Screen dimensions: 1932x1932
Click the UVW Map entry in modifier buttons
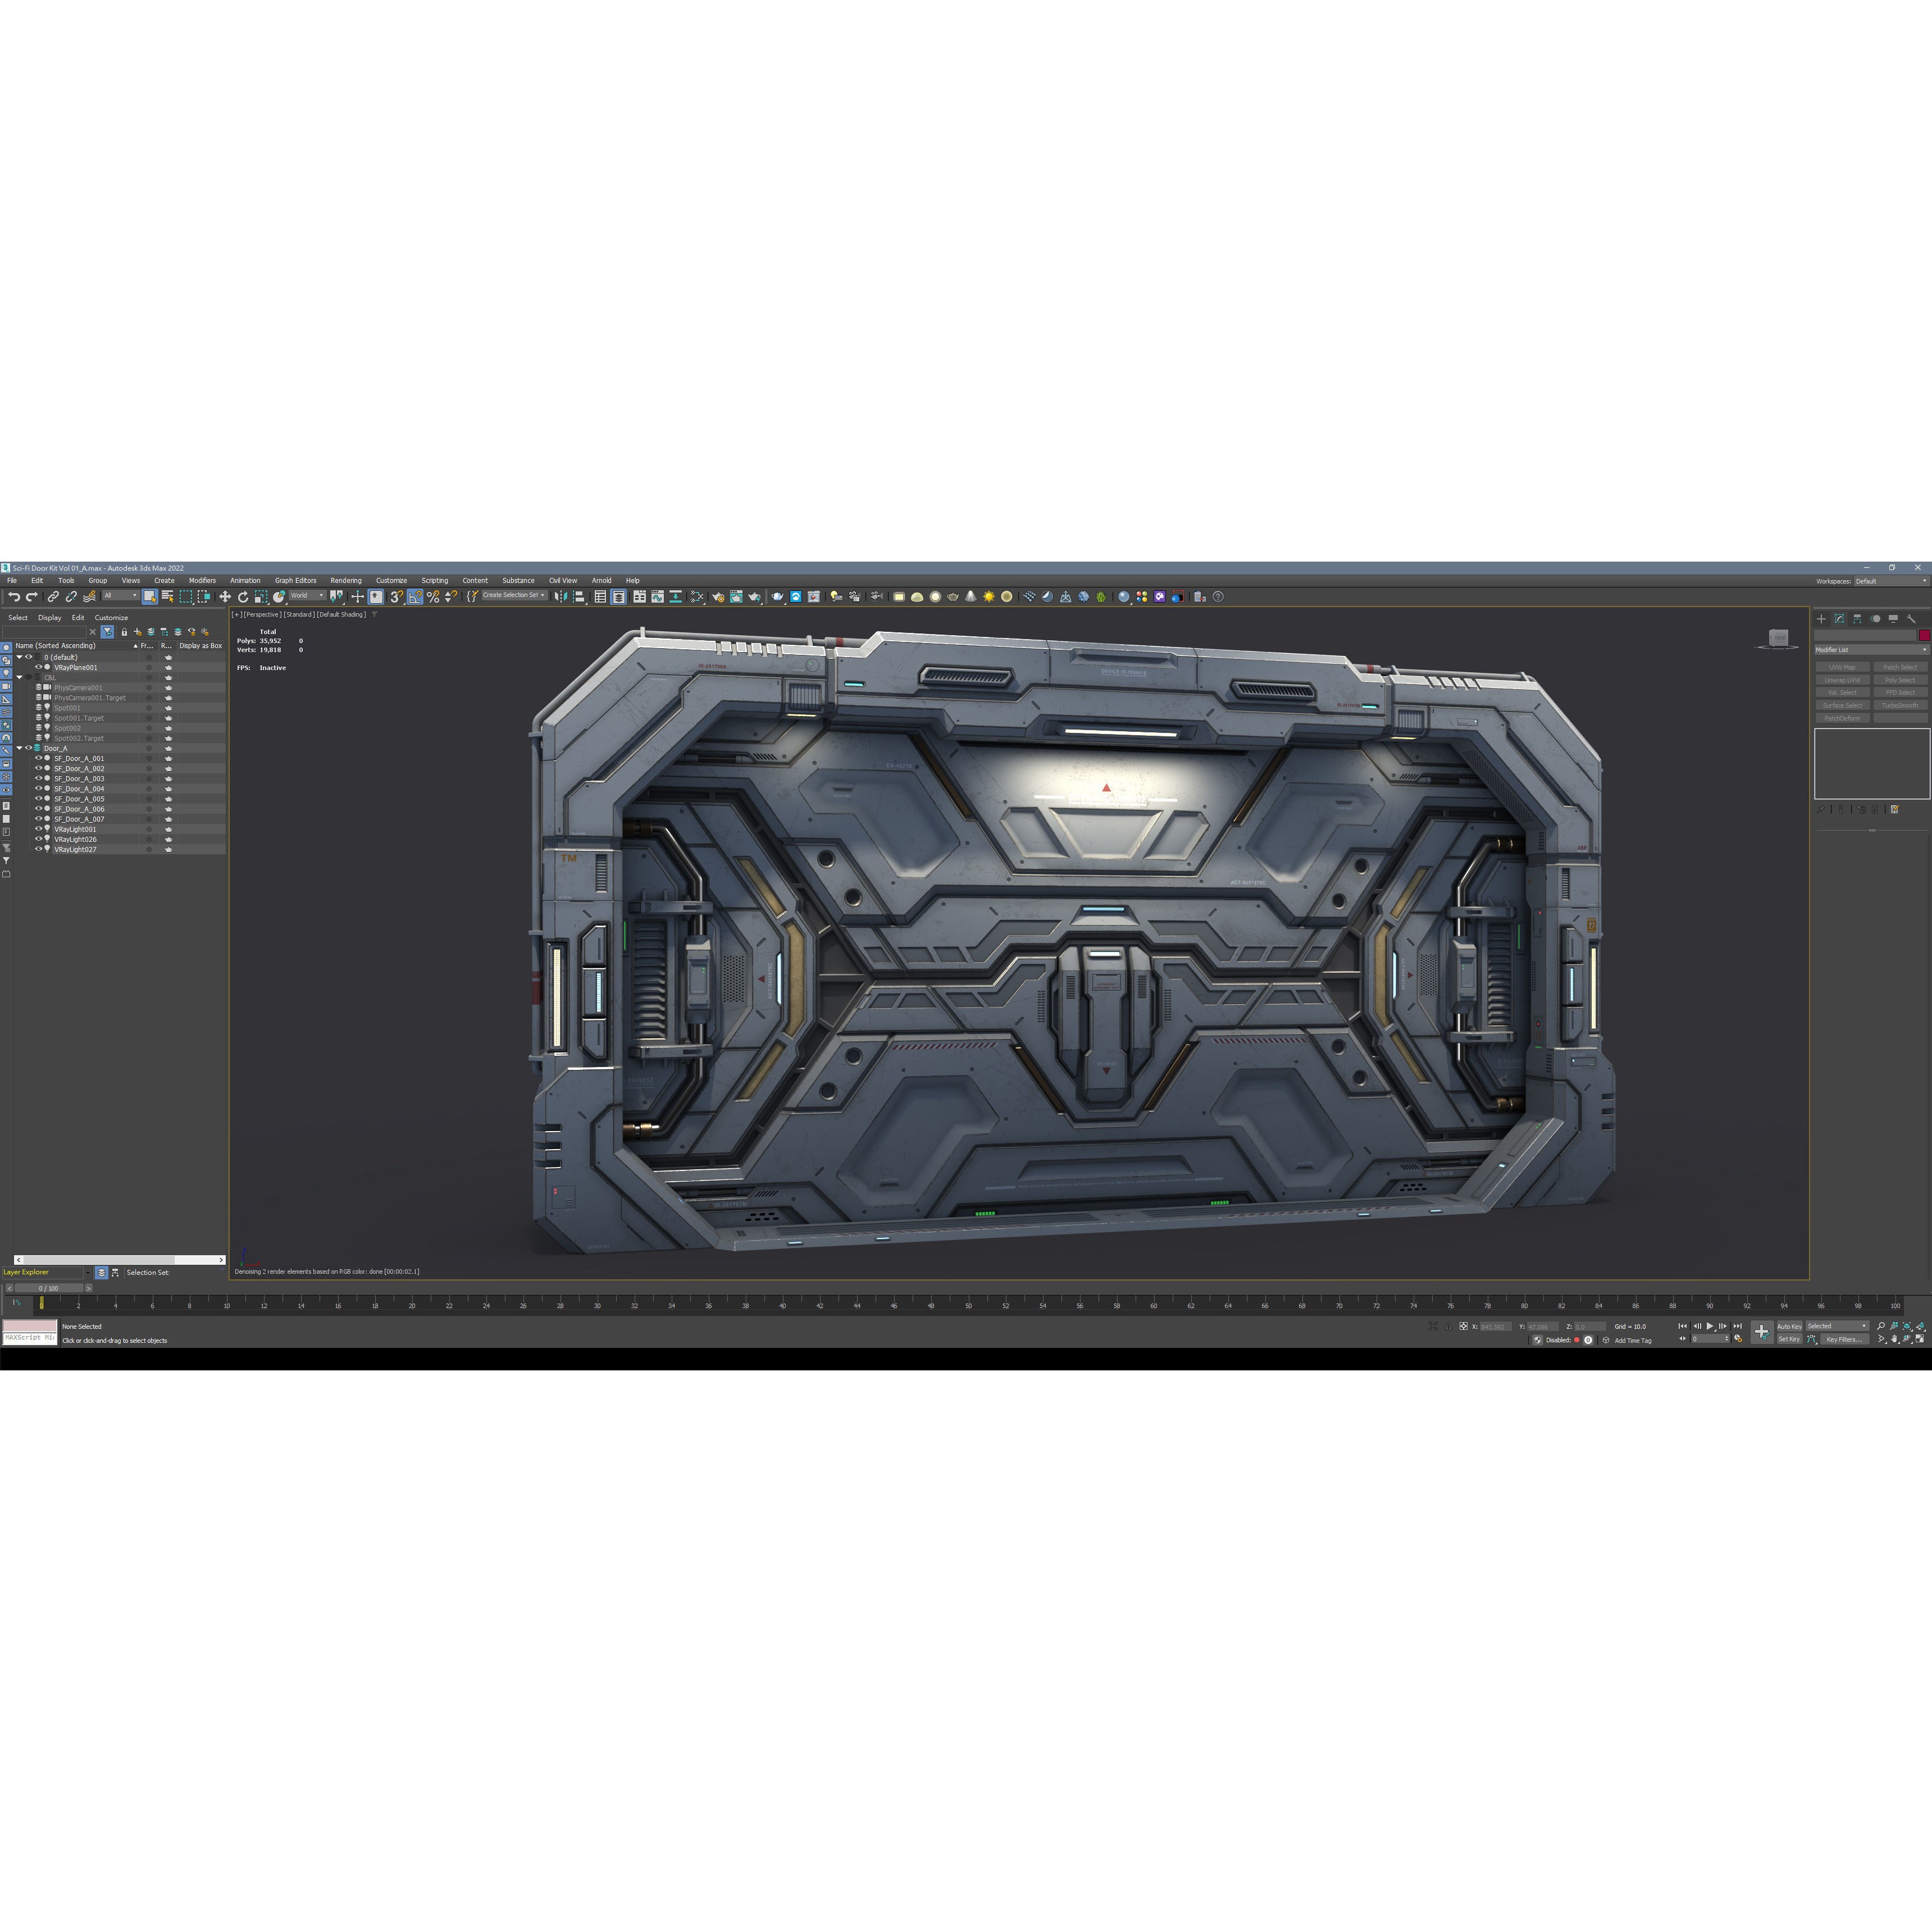click(x=1843, y=668)
